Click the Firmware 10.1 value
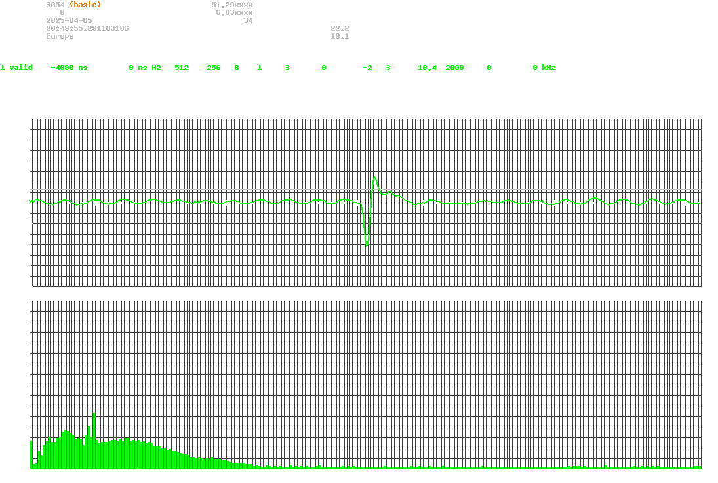Image resolution: width=718 pixels, height=483 pixels. point(341,36)
